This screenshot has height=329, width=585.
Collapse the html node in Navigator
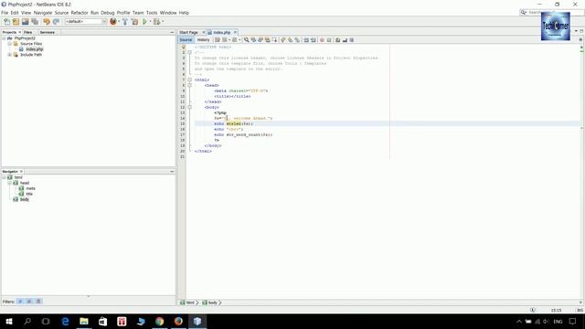tap(4, 177)
